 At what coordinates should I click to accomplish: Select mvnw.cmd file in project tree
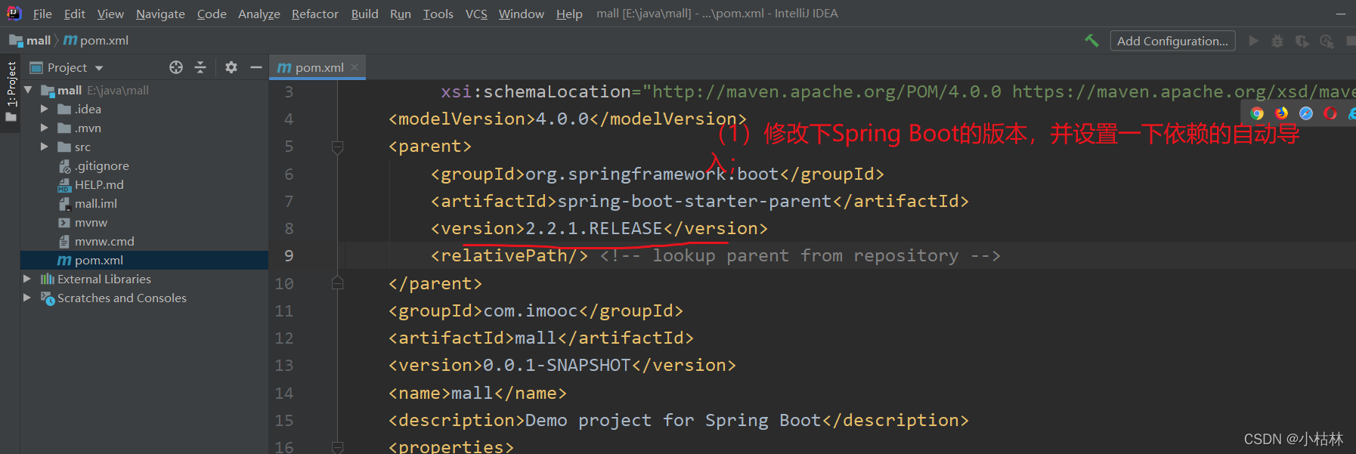click(104, 241)
